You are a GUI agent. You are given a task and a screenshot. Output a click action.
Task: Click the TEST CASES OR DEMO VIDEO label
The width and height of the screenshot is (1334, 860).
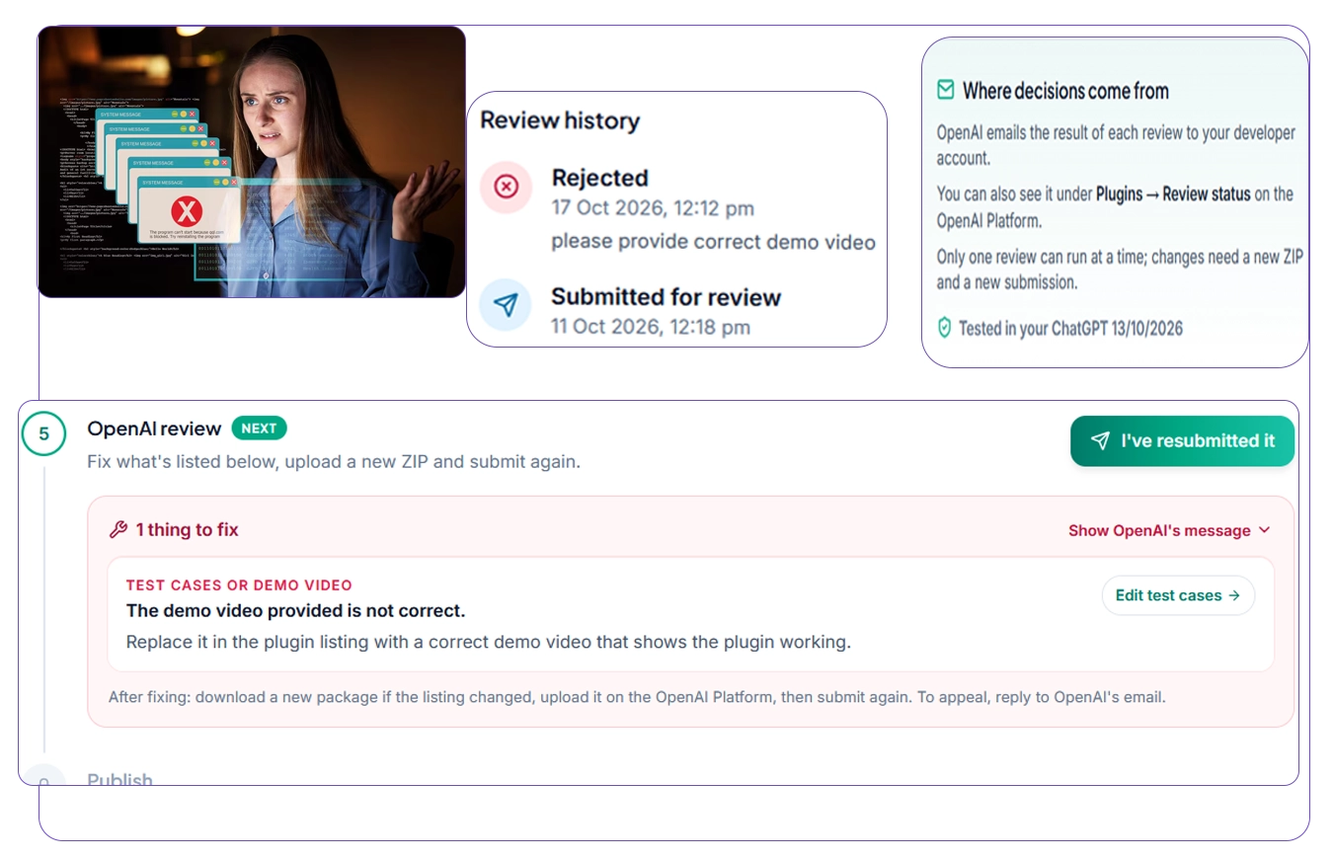239,586
